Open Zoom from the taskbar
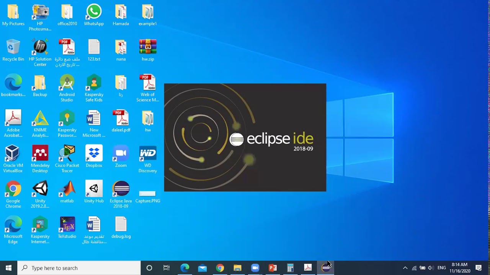This screenshot has height=275, width=490. tap(255, 268)
